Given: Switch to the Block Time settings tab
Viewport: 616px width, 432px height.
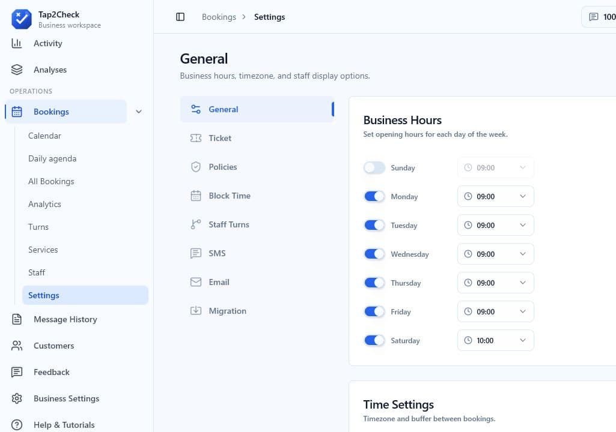Looking at the screenshot, I should click(257, 196).
